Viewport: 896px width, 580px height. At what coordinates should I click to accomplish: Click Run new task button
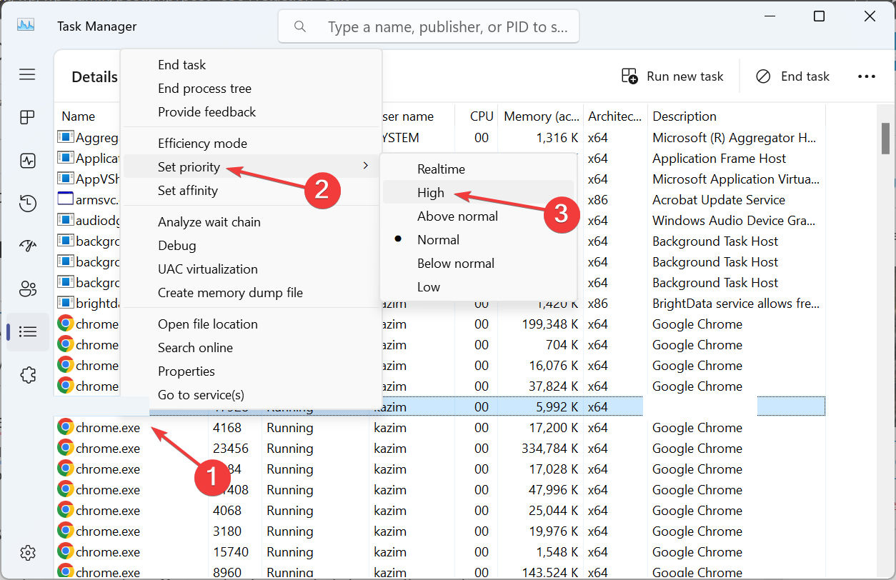tap(672, 76)
